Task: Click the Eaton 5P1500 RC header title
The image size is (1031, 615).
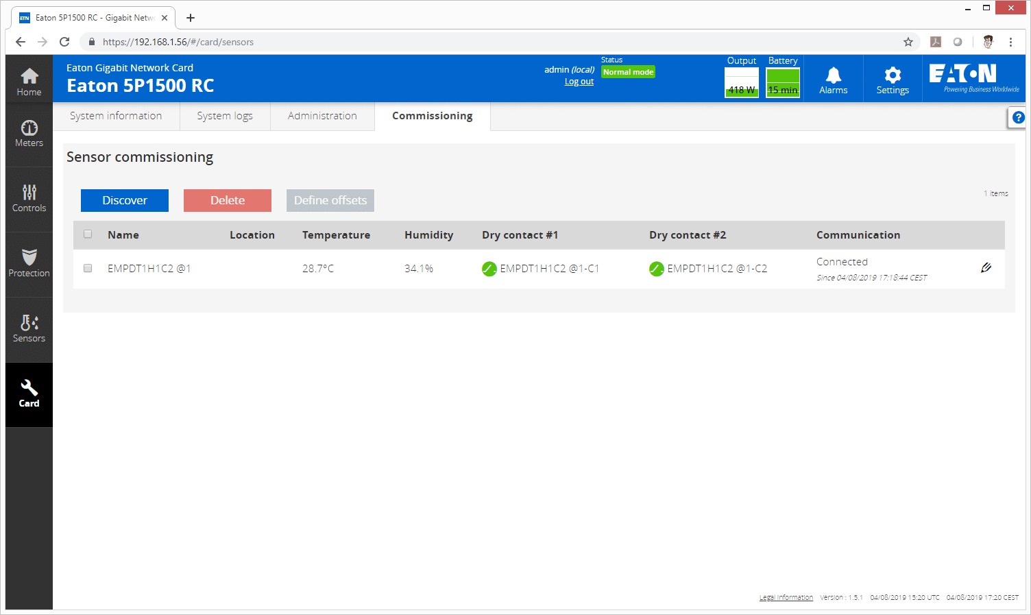Action: click(141, 86)
